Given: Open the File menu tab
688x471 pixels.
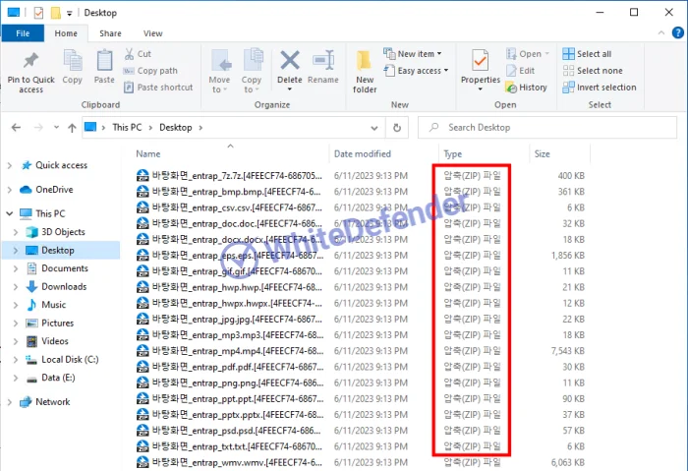Looking at the screenshot, I should pyautogui.click(x=22, y=33).
